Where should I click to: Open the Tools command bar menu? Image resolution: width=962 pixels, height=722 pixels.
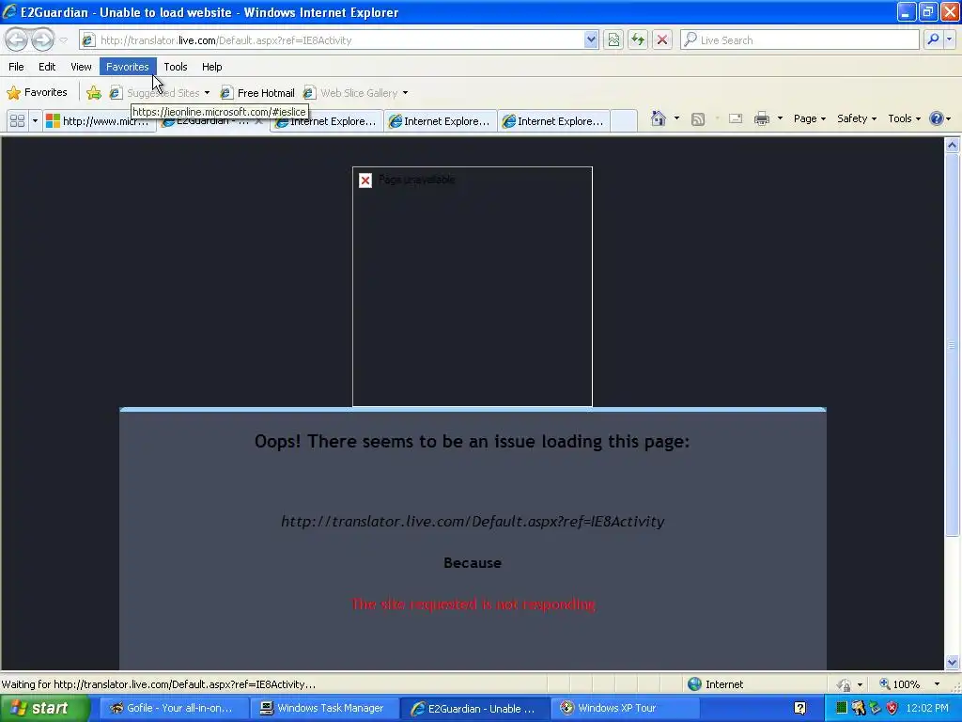point(904,118)
